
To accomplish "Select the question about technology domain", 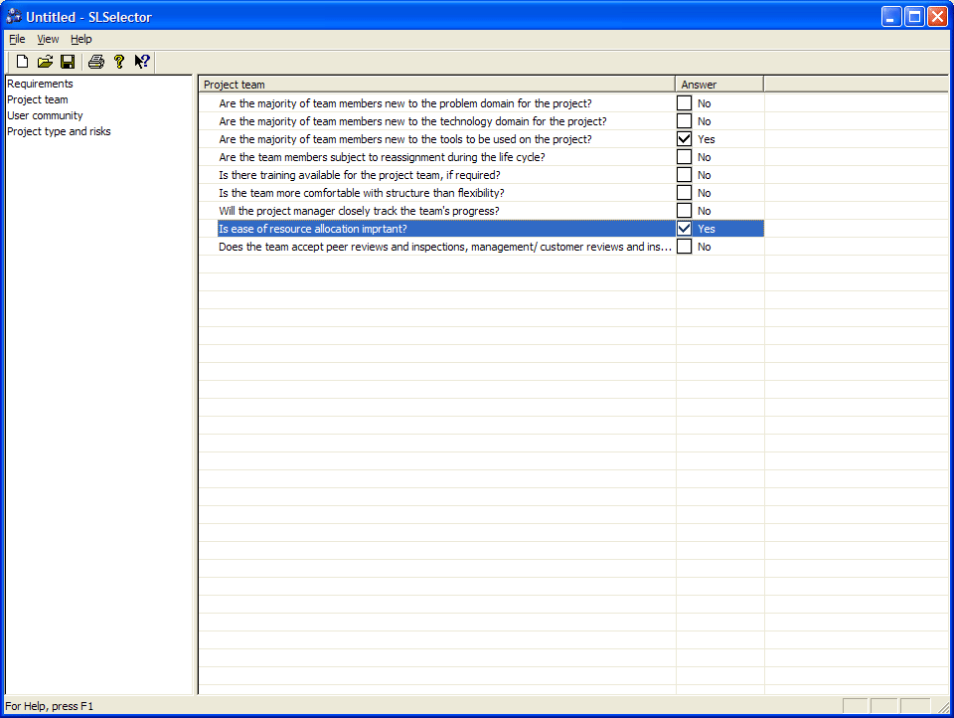I will 412,121.
